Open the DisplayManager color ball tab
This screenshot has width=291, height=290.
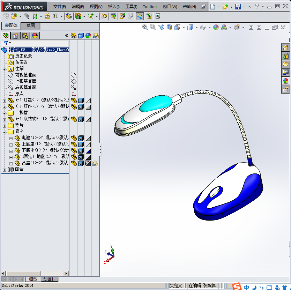[35, 36]
